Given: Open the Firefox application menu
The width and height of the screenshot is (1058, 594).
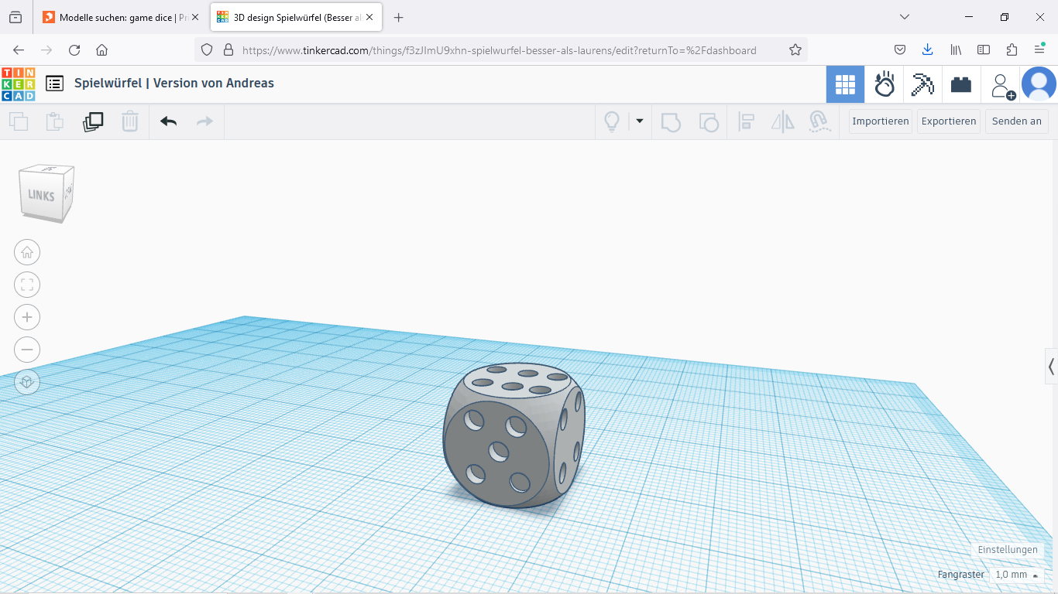Looking at the screenshot, I should pyautogui.click(x=1039, y=50).
